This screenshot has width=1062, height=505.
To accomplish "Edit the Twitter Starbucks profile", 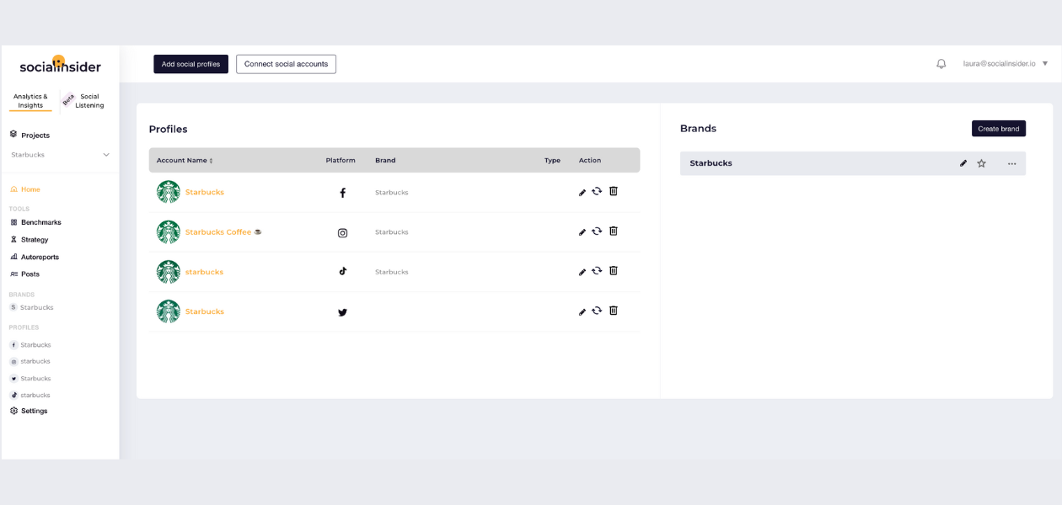I will click(x=582, y=312).
